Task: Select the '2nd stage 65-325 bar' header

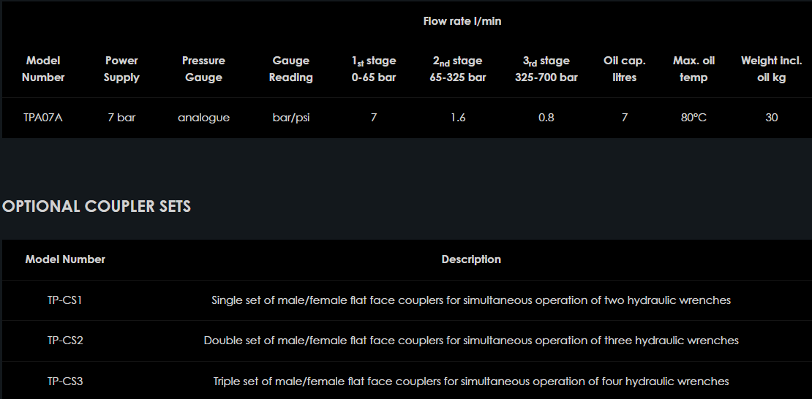Action: tap(458, 69)
